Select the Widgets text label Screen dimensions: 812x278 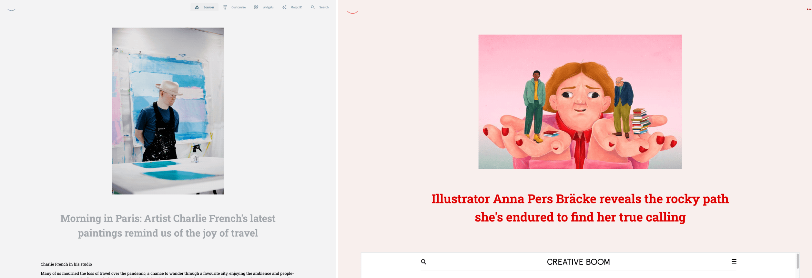pyautogui.click(x=268, y=7)
